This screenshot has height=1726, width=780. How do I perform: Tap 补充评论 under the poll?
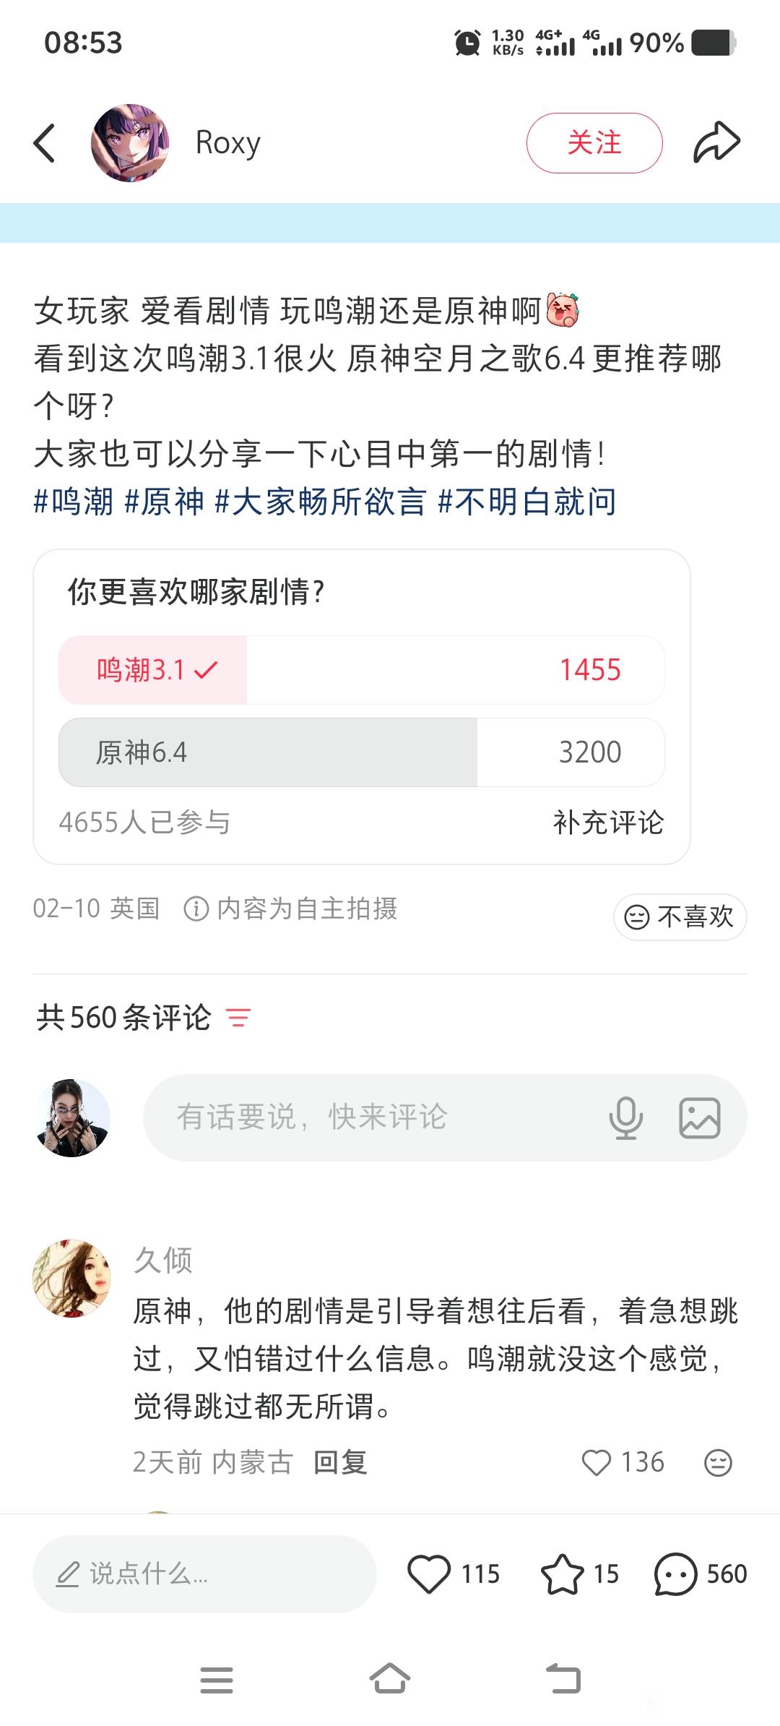(608, 823)
